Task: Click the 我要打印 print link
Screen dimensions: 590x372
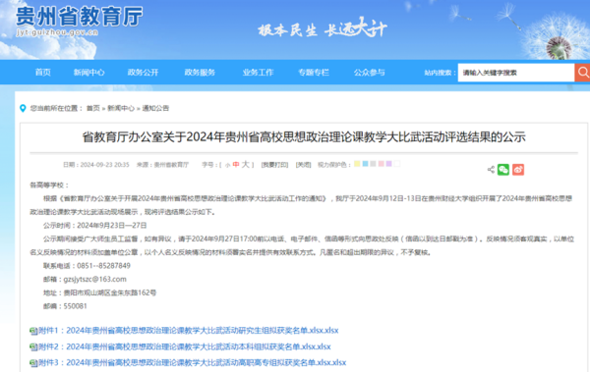Action: point(274,165)
